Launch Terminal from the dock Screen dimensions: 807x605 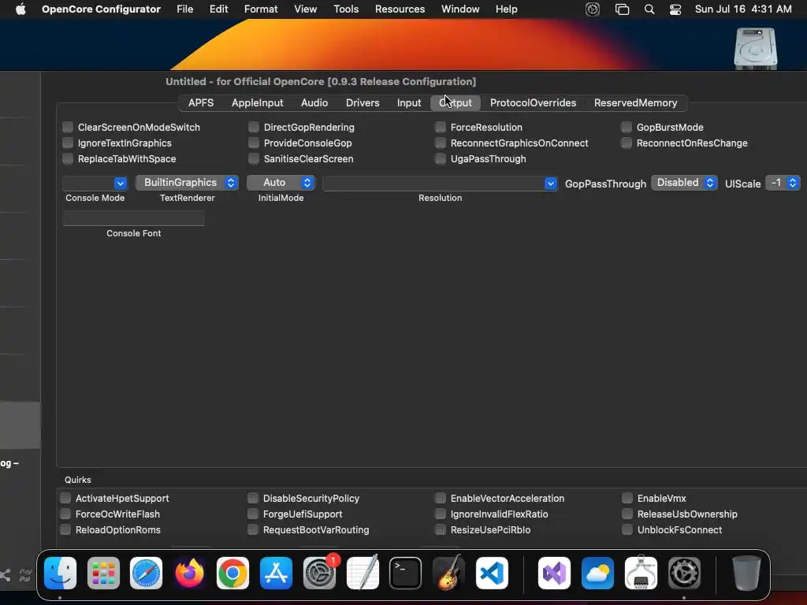[x=406, y=573]
